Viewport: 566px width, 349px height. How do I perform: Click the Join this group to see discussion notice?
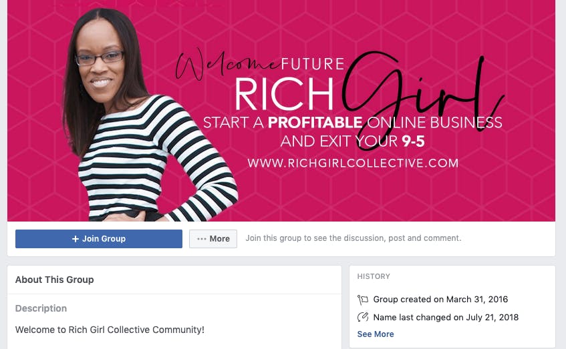click(x=353, y=238)
